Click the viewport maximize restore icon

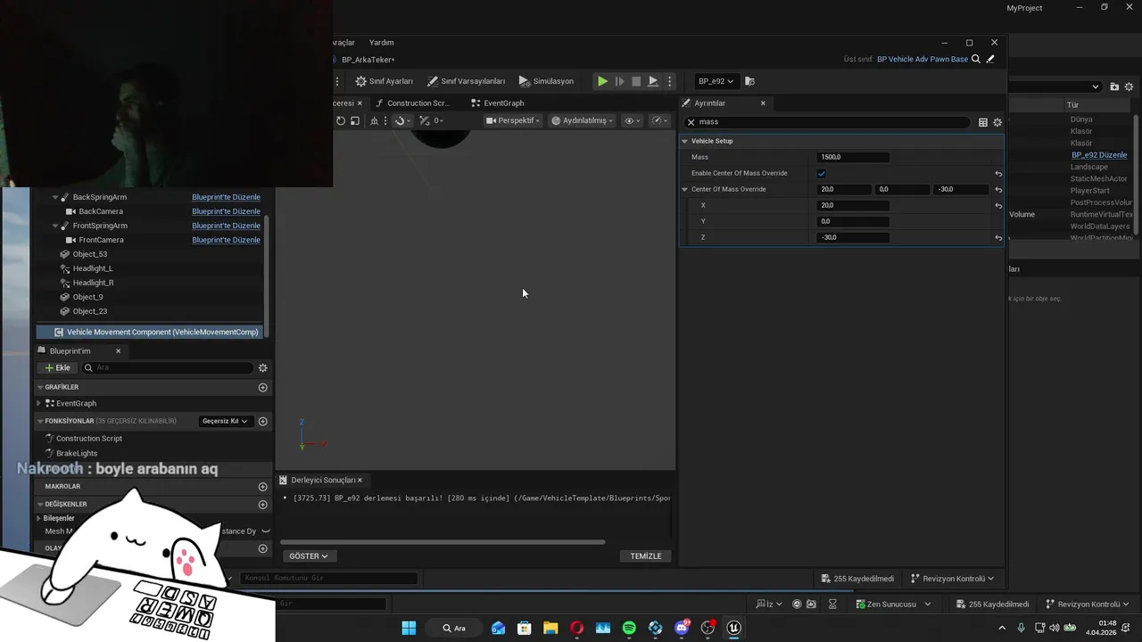click(x=354, y=120)
